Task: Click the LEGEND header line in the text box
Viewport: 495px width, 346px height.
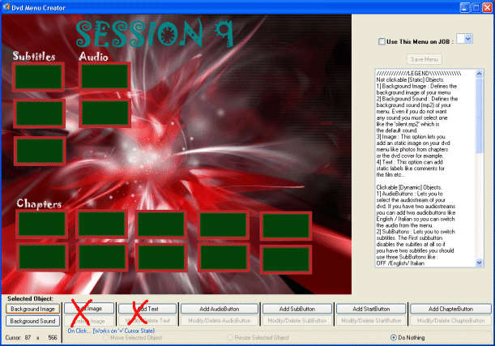Action: 419,74
